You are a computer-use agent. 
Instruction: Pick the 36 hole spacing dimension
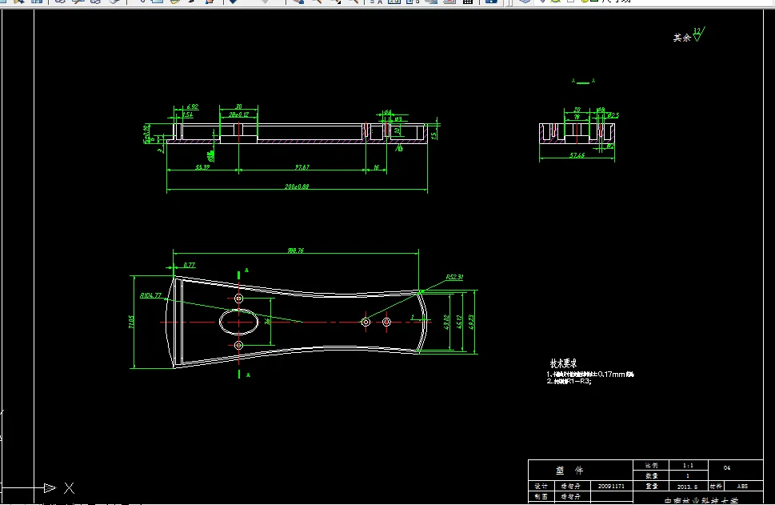267,322
